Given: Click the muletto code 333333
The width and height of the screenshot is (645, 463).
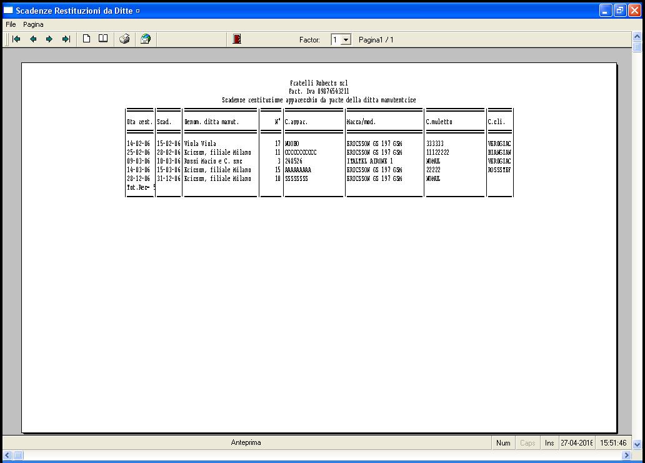Looking at the screenshot, I should click(435, 144).
